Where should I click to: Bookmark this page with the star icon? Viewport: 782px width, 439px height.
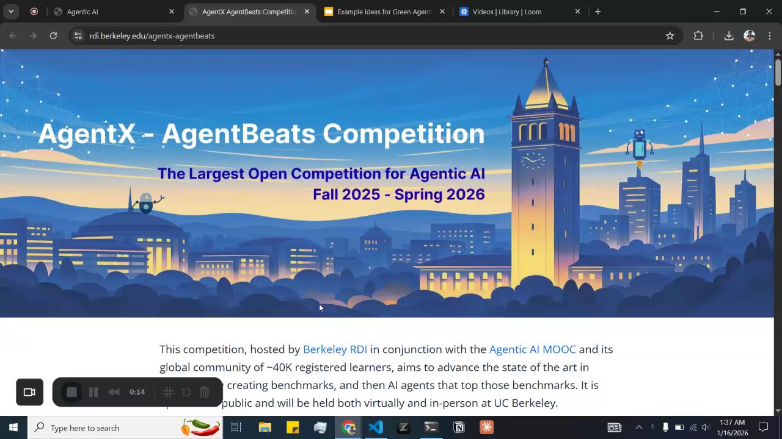tap(670, 36)
